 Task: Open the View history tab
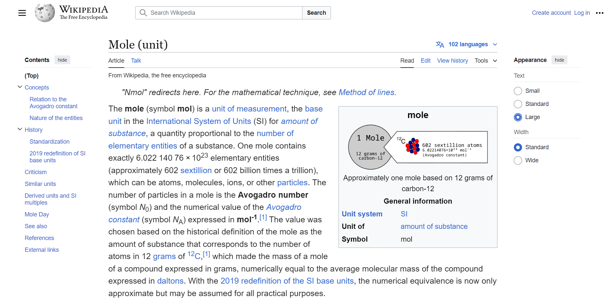click(452, 61)
